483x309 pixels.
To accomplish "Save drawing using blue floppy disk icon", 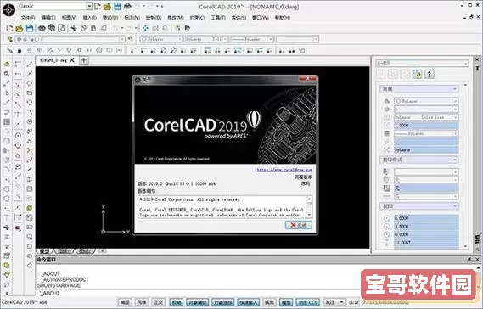I will [30, 28].
